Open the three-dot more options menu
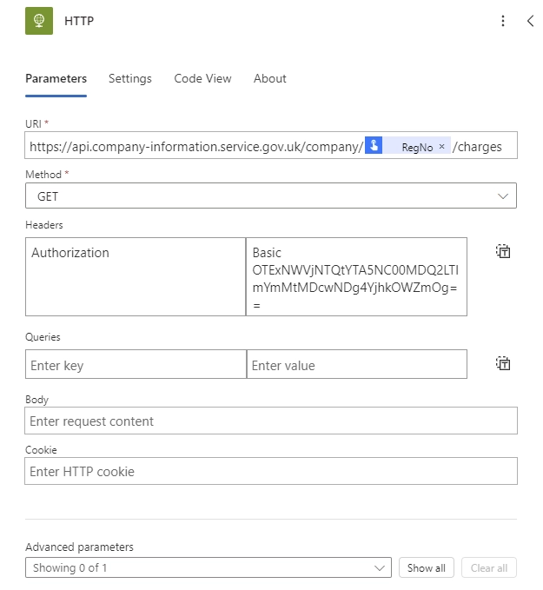543x590 pixels. 503,21
